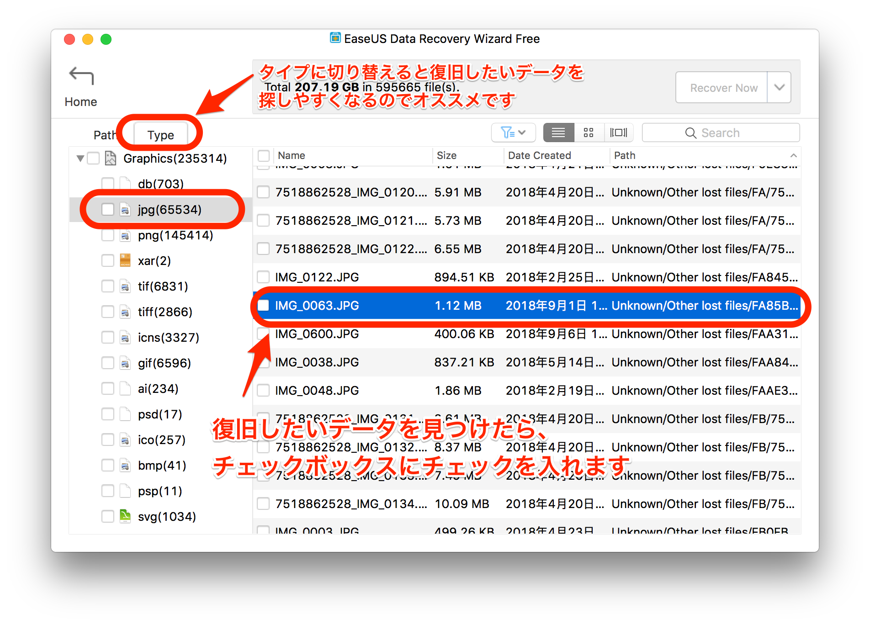The image size is (870, 625).
Task: Collapse the Graphics tree node
Action: (80, 159)
